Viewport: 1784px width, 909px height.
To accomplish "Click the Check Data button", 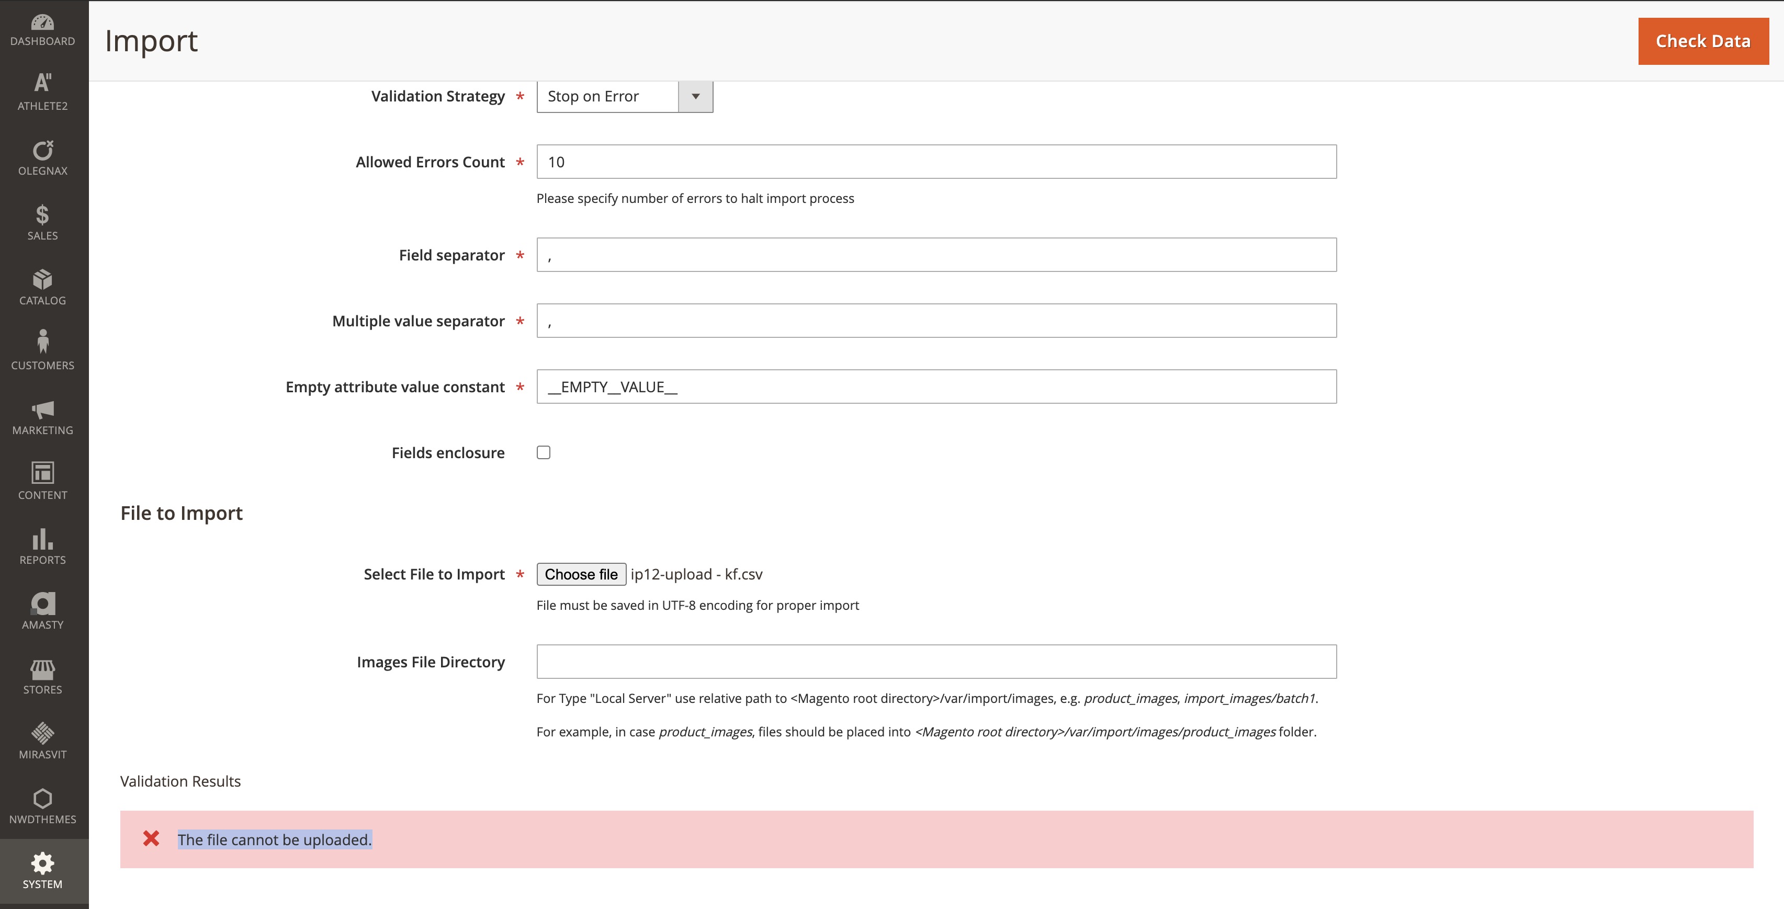I will click(x=1702, y=41).
